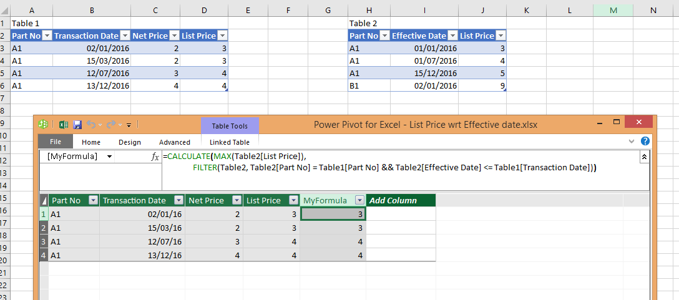679x300 pixels.
Task: Open the Home ribbon tab
Action: pos(91,142)
